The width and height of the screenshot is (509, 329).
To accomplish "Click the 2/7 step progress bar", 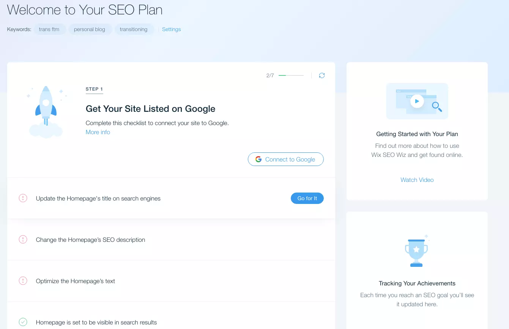I will pyautogui.click(x=291, y=75).
